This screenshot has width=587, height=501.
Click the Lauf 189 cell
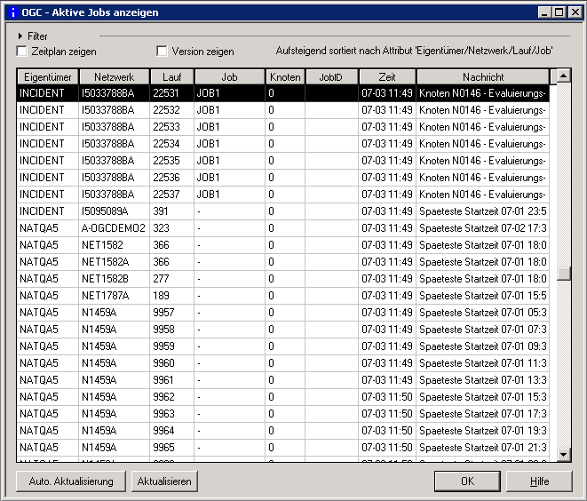(171, 296)
